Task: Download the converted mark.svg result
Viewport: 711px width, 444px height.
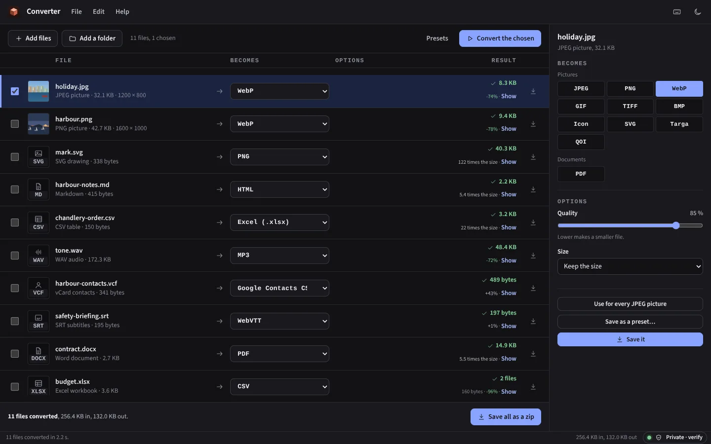Action: tap(533, 157)
